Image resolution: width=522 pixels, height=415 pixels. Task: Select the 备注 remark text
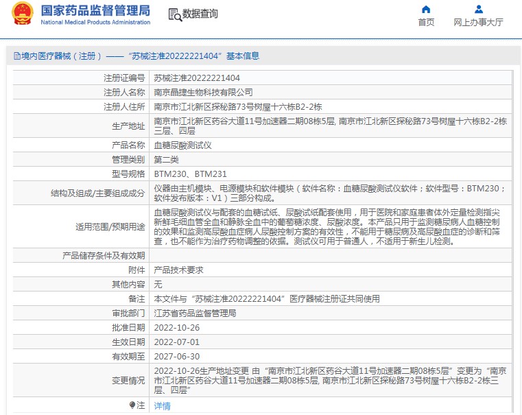click(x=267, y=299)
